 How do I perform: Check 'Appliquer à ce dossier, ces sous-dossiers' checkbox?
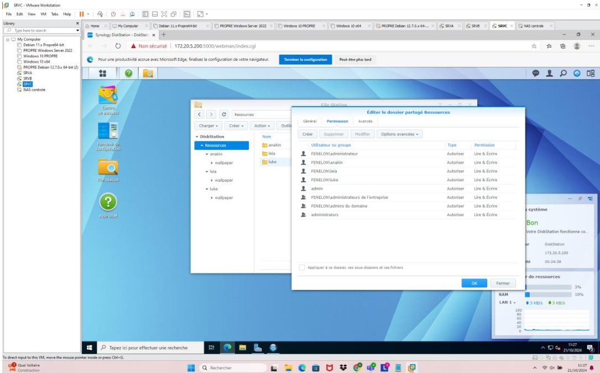(x=302, y=267)
